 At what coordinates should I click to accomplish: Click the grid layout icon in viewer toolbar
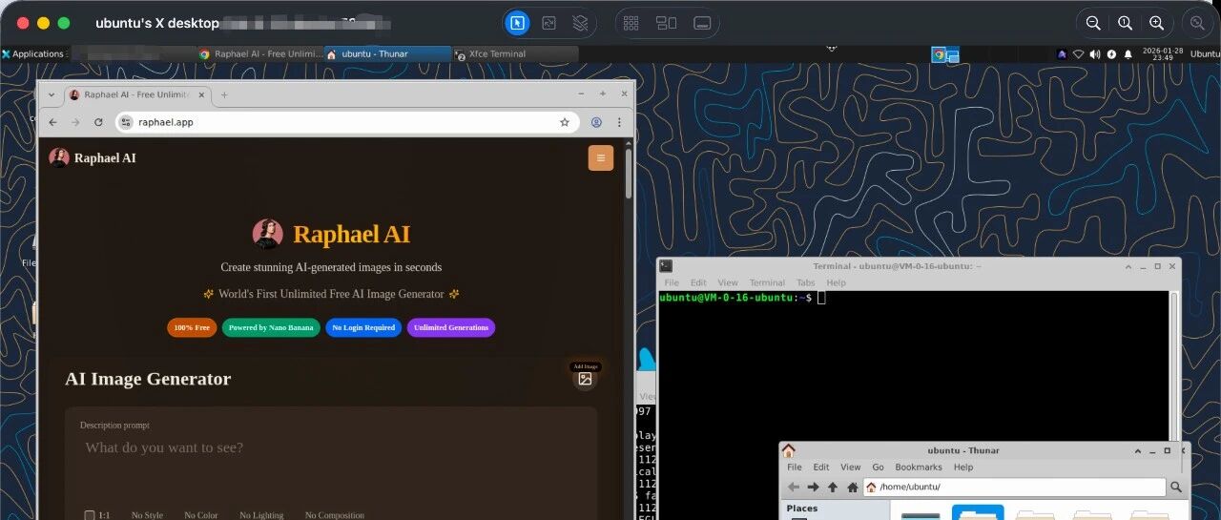pyautogui.click(x=631, y=23)
